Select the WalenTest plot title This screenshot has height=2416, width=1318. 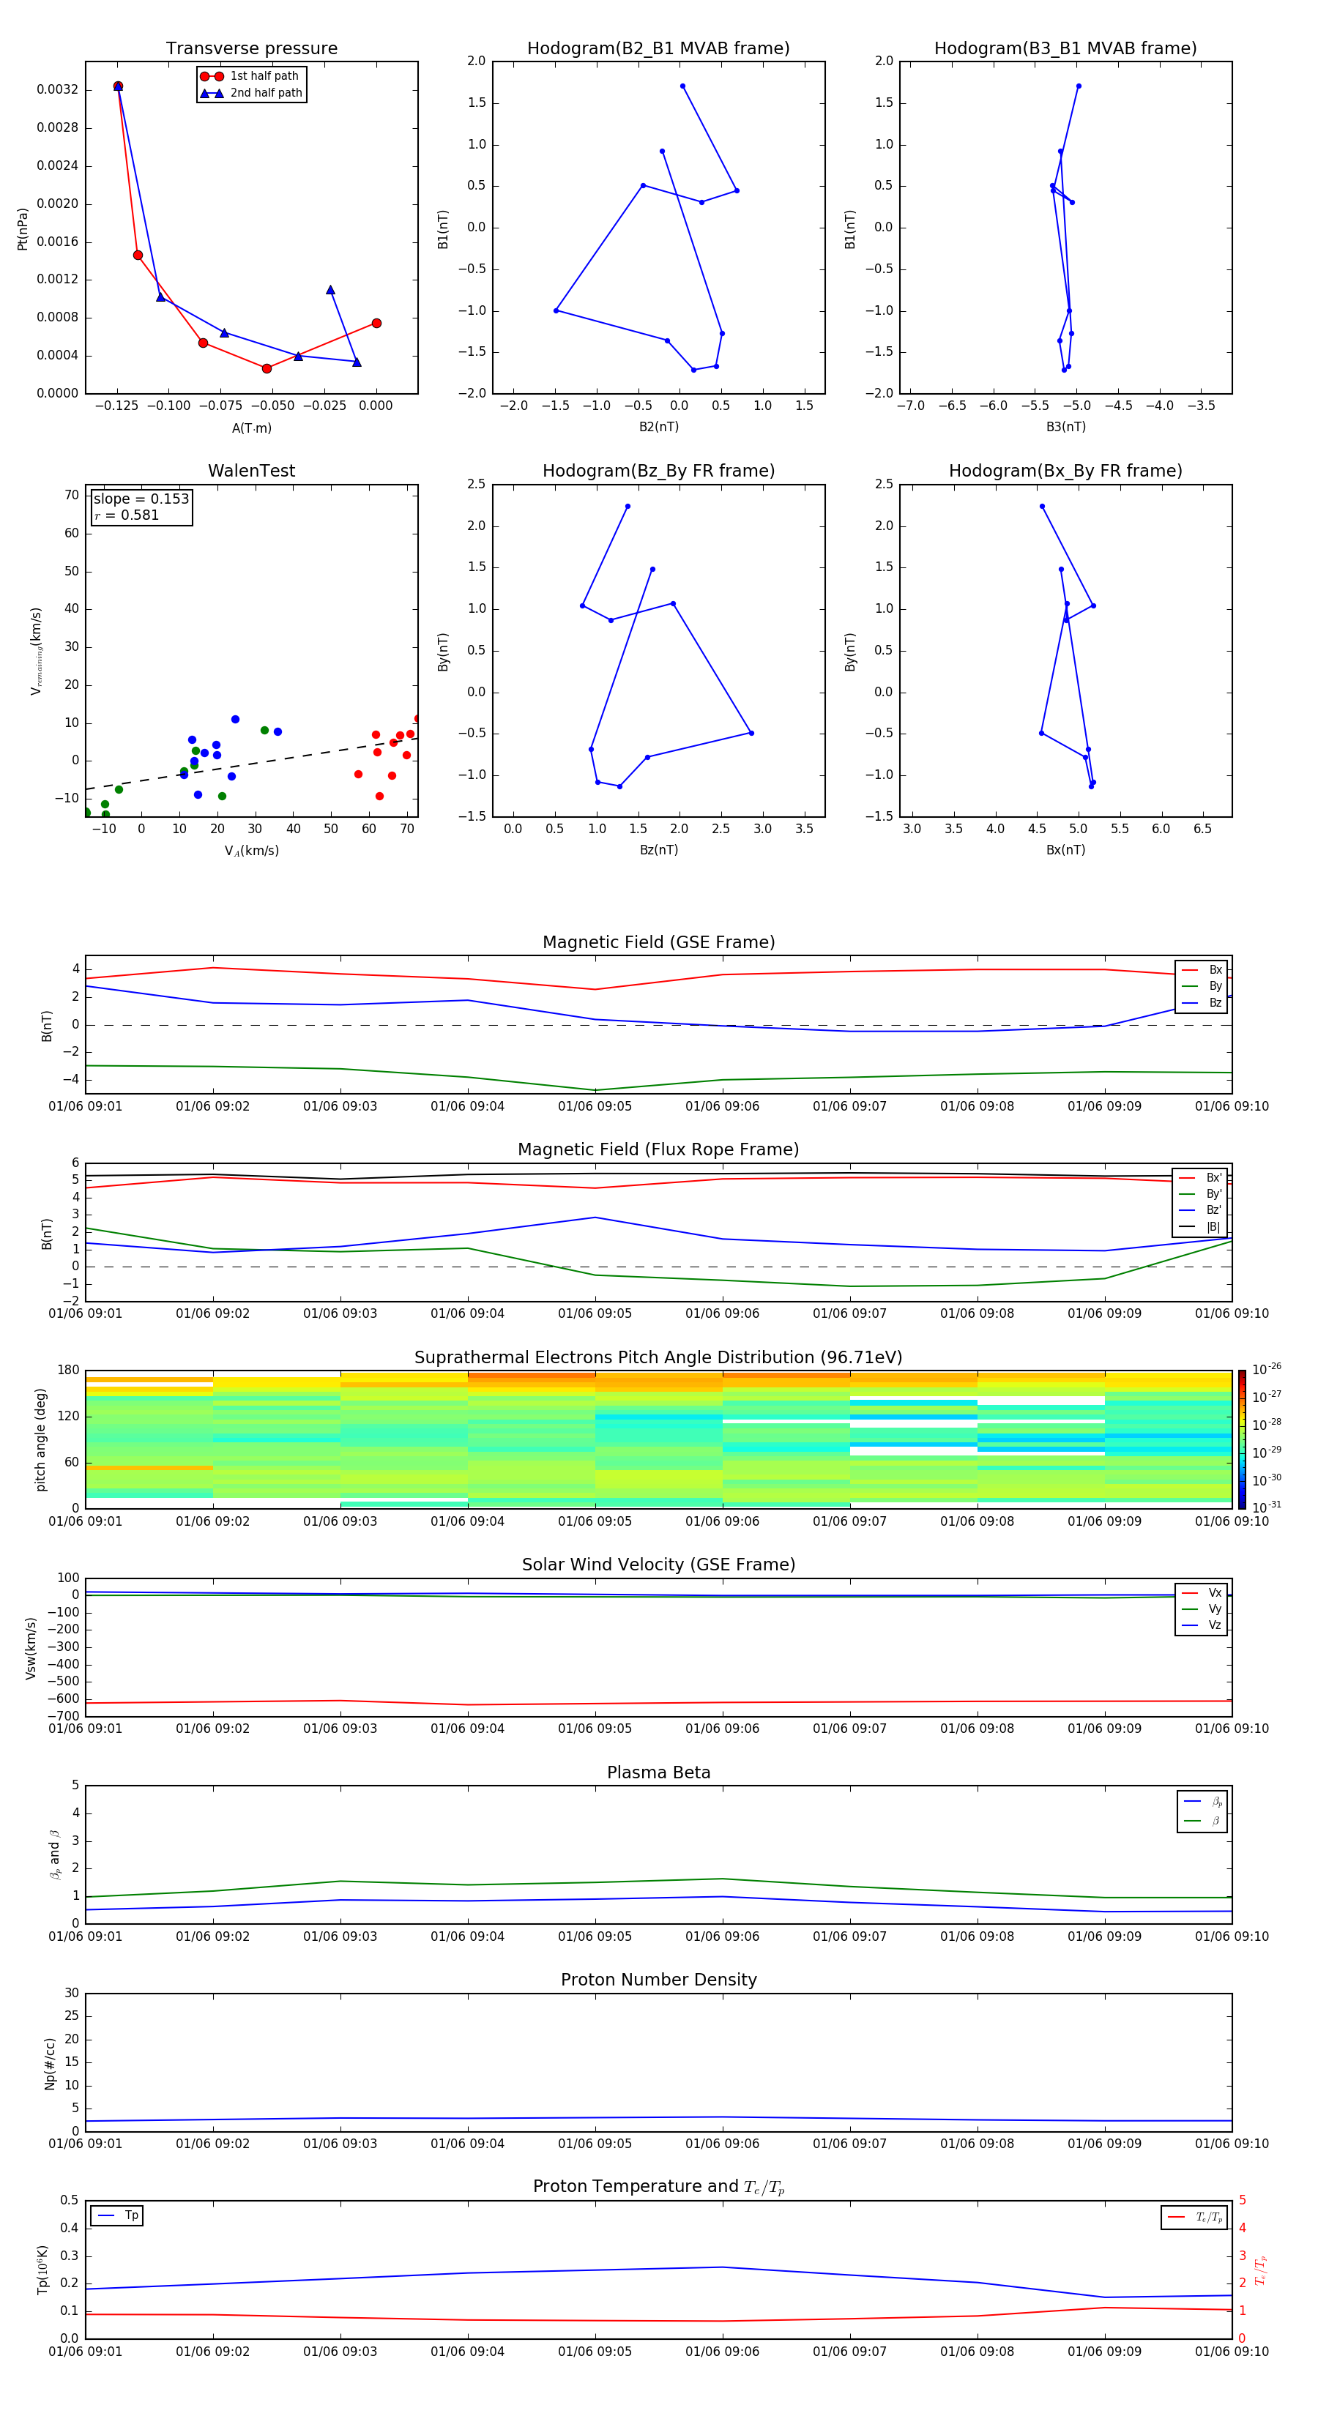(251, 471)
